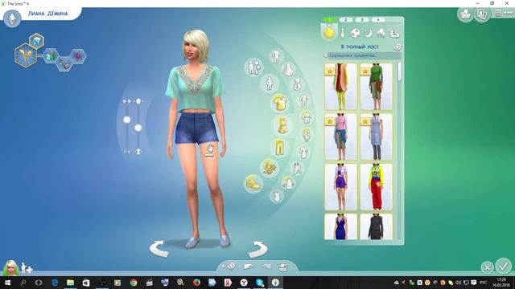The image size is (515, 289).
Task: Expand the item sorting filter bar
Action: pos(362,55)
